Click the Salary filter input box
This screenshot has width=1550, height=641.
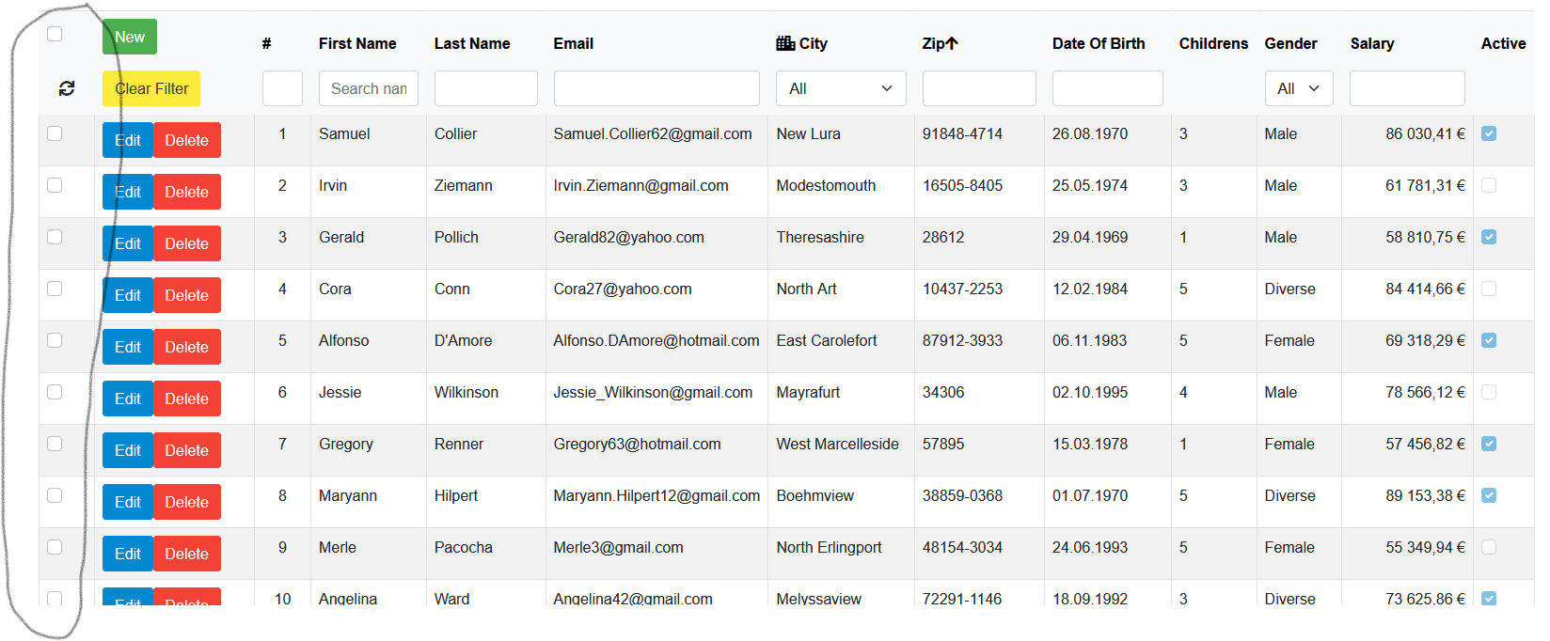pyautogui.click(x=1407, y=87)
